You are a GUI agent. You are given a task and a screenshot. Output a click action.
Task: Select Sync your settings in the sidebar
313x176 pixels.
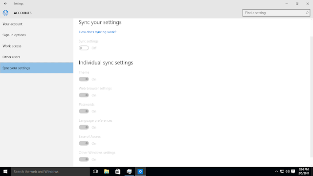[x=37, y=68]
